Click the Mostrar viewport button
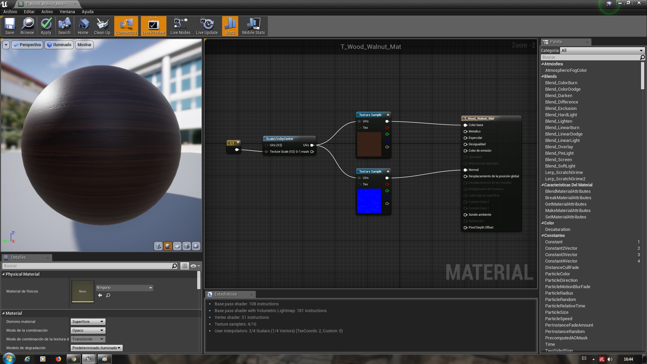647x364 pixels. [84, 44]
